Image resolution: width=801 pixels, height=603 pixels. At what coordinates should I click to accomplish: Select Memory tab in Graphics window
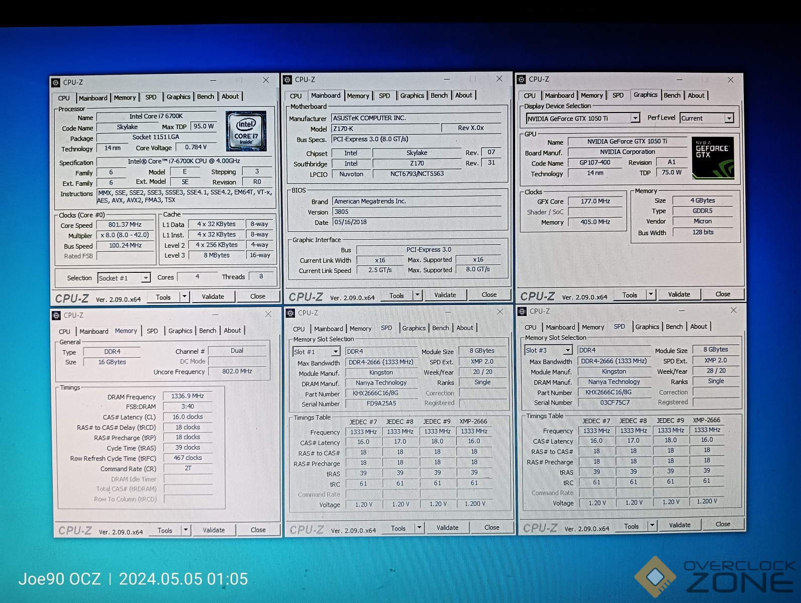point(591,95)
